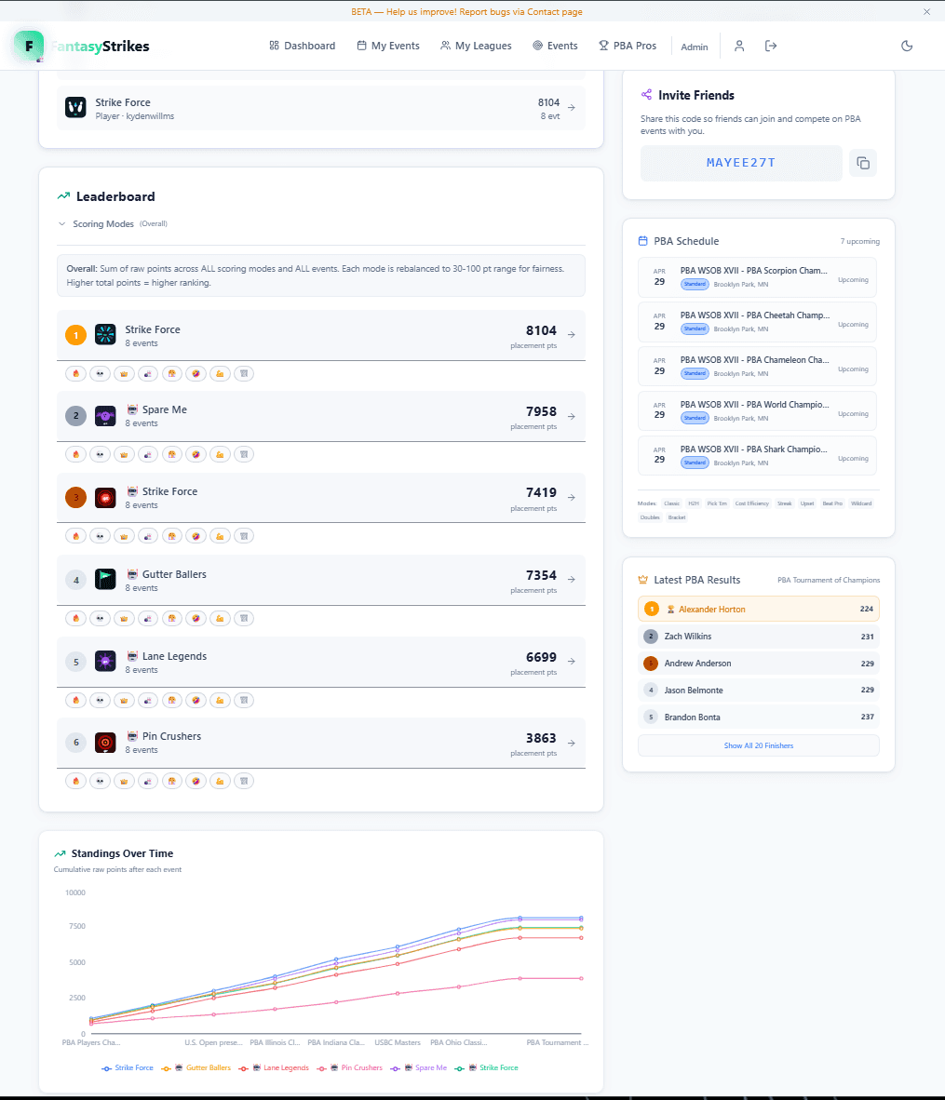Image resolution: width=945 pixels, height=1100 pixels.
Task: Toggle Pin Crushers chart legend series
Action: pos(350,1067)
